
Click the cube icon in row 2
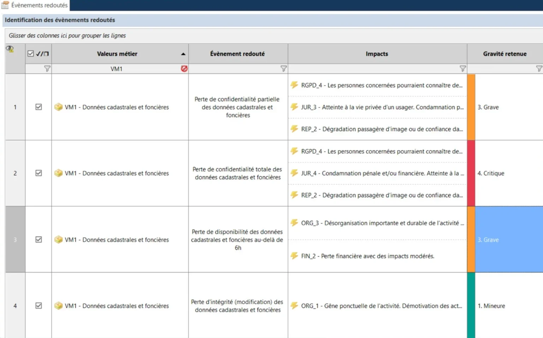click(x=59, y=173)
